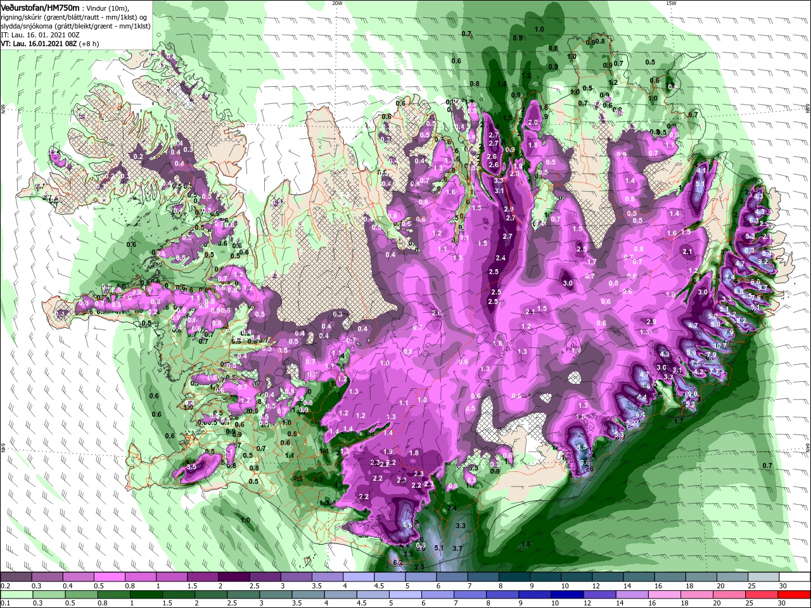Click the 15W longitude label at top

(671, 3)
